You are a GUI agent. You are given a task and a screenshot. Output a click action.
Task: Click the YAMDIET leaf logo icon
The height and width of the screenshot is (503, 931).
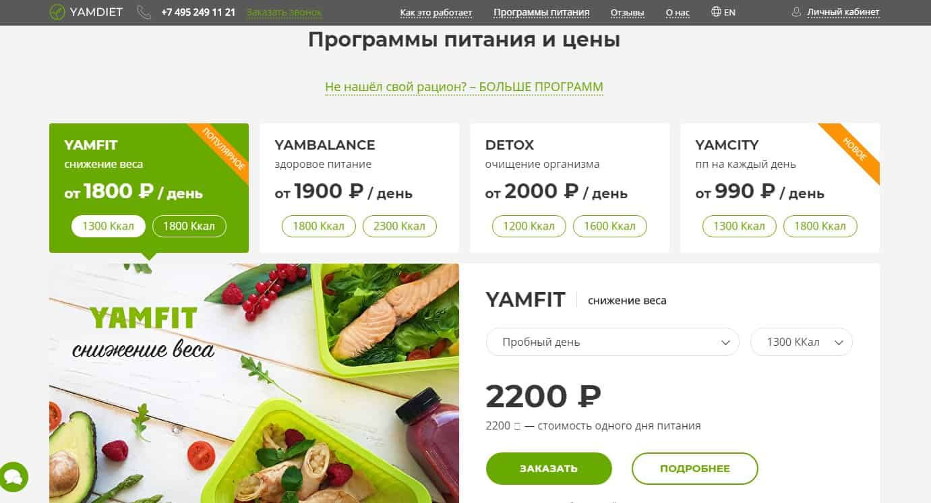coord(57,12)
